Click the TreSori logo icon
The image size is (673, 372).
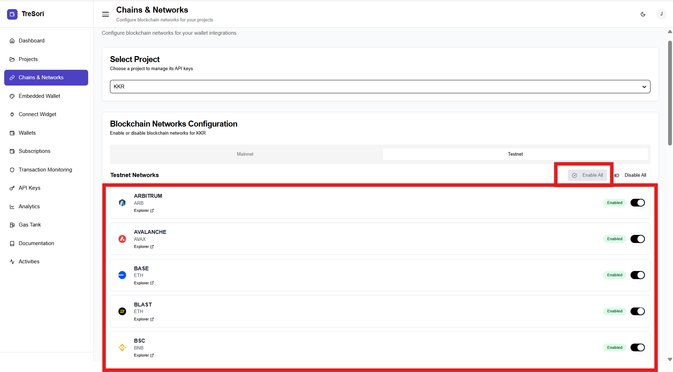pyautogui.click(x=12, y=14)
